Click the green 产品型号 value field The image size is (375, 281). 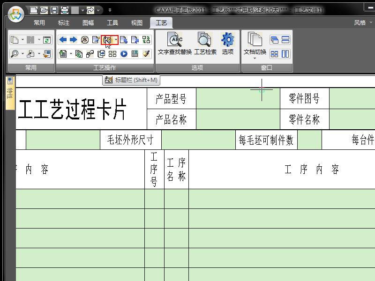238,98
